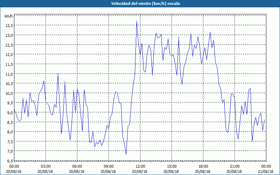Pick the y-axis tick label "9,0"
Image resolution: width=280 pixels, height=175 pixels.
pyautogui.click(x=10, y=113)
